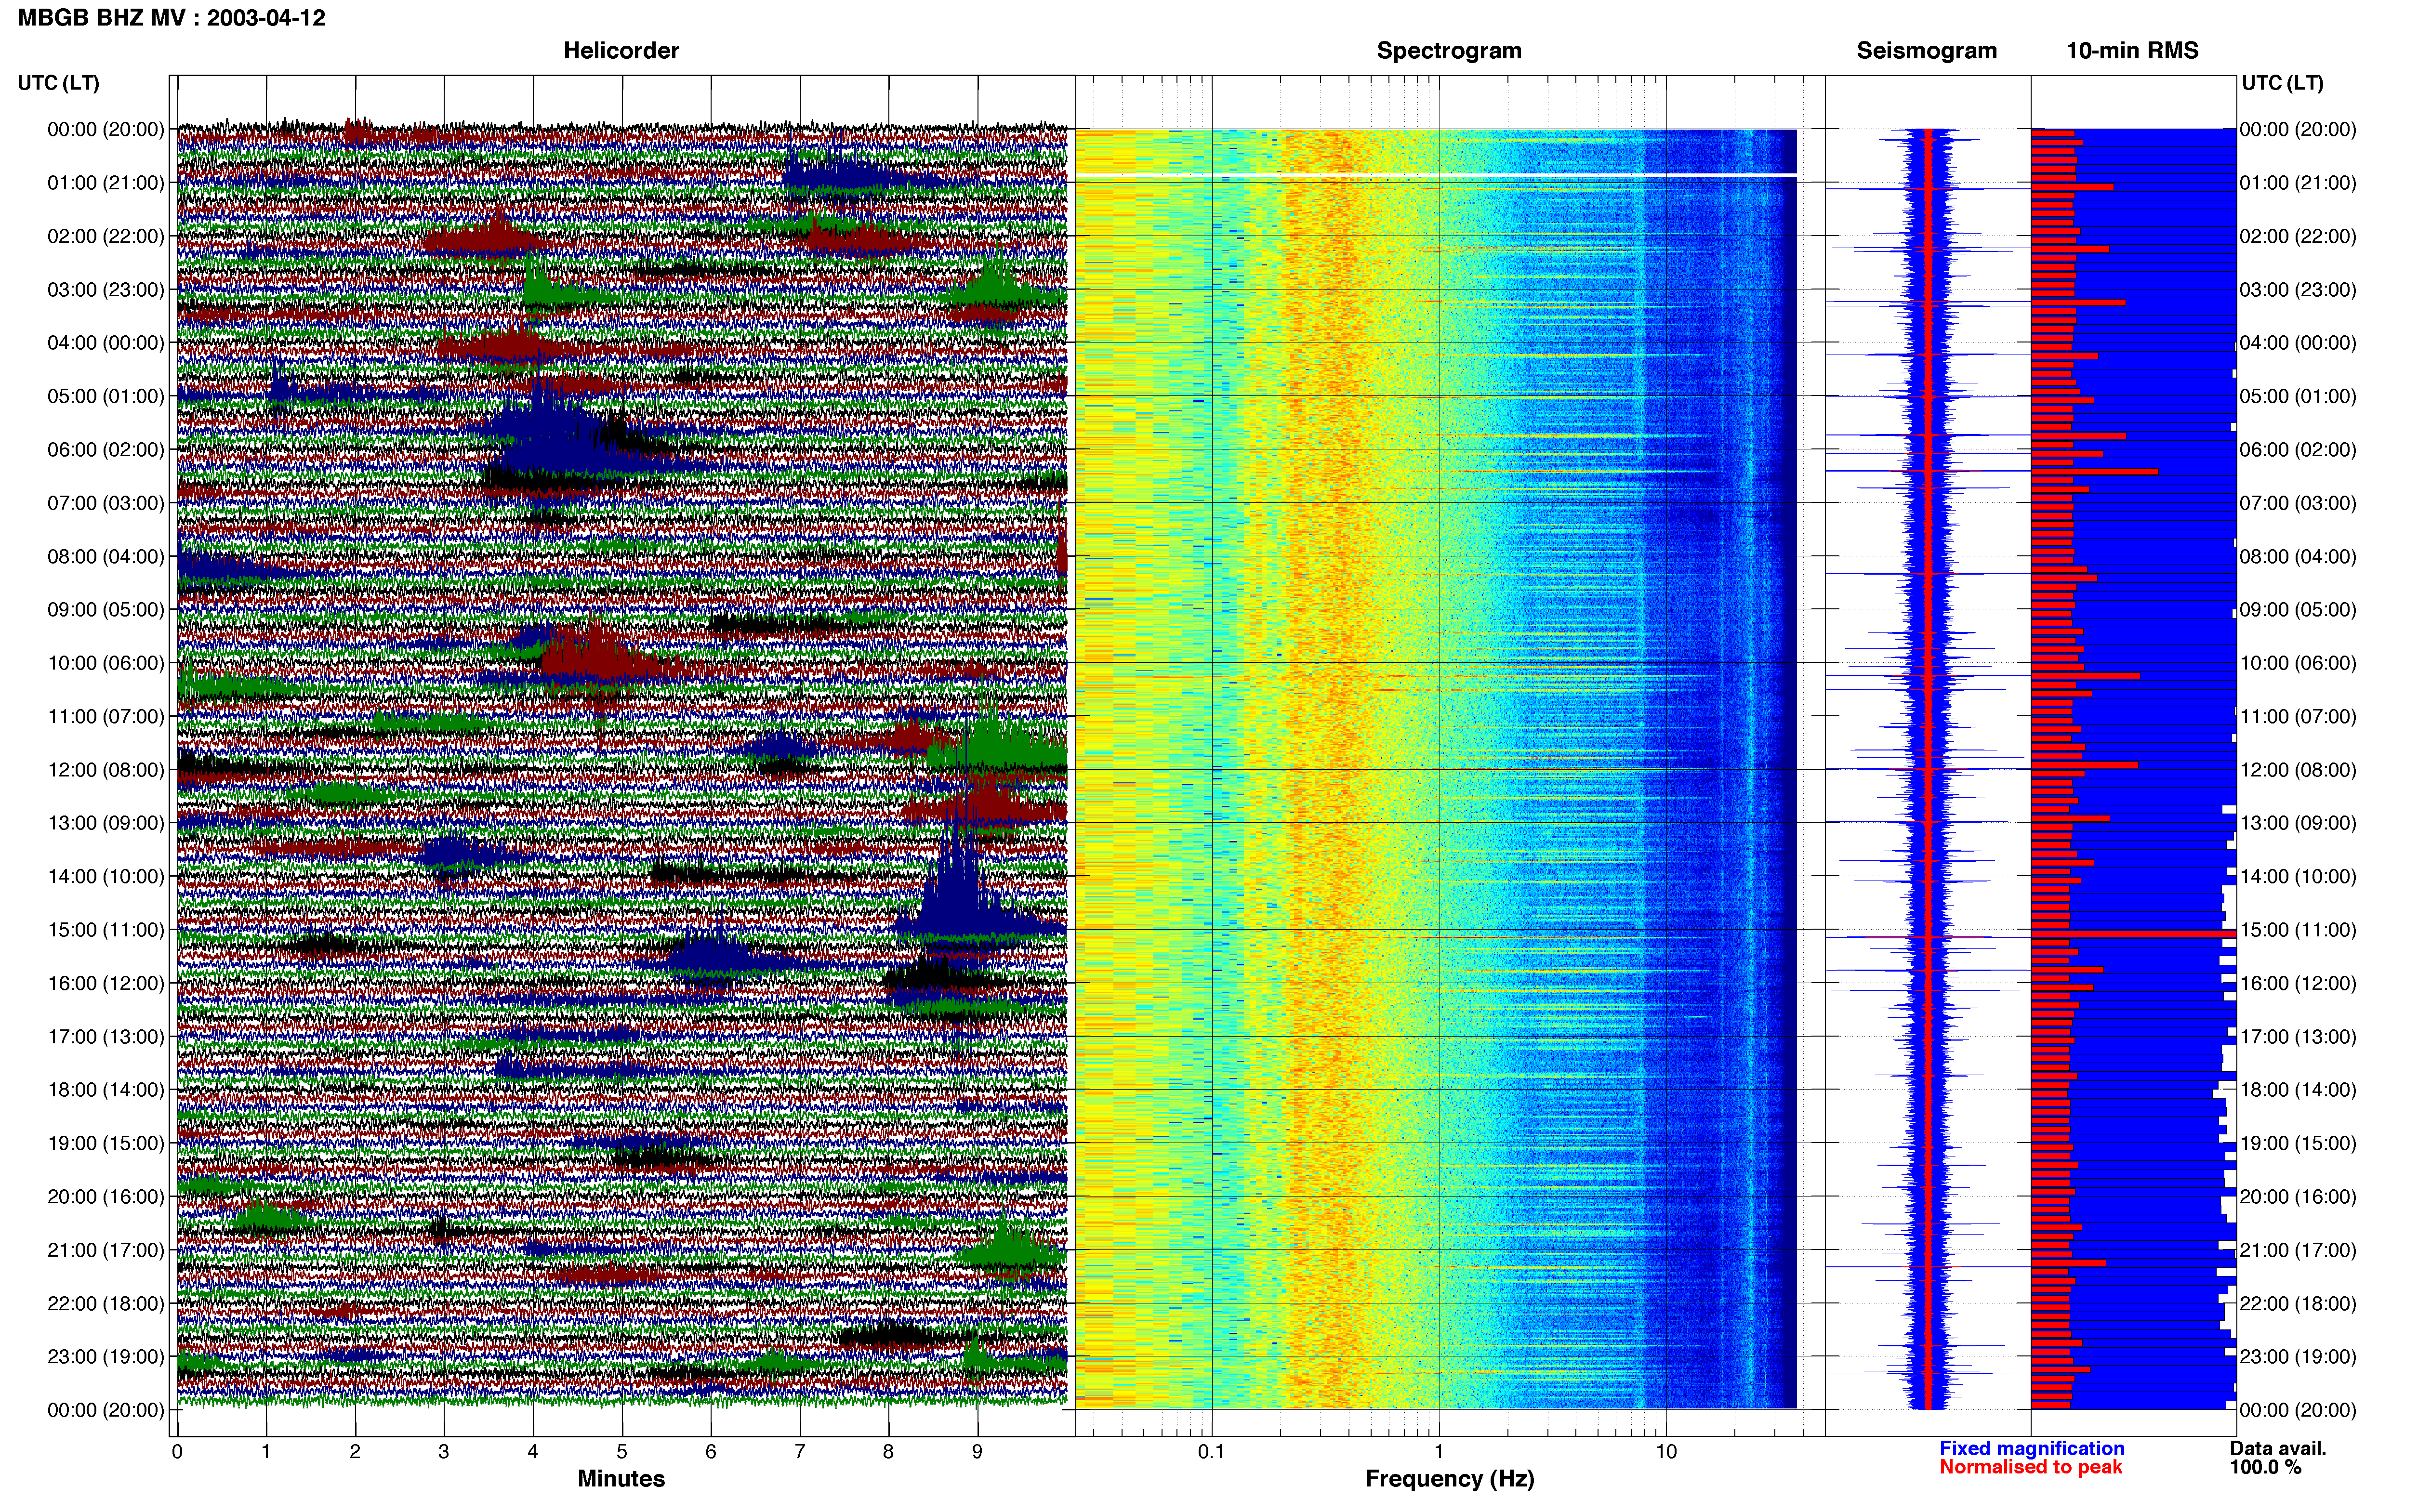The height and width of the screenshot is (1512, 2418).
Task: Click "18:00 (14:00)" on the right time axis
Action: click(x=2298, y=1090)
